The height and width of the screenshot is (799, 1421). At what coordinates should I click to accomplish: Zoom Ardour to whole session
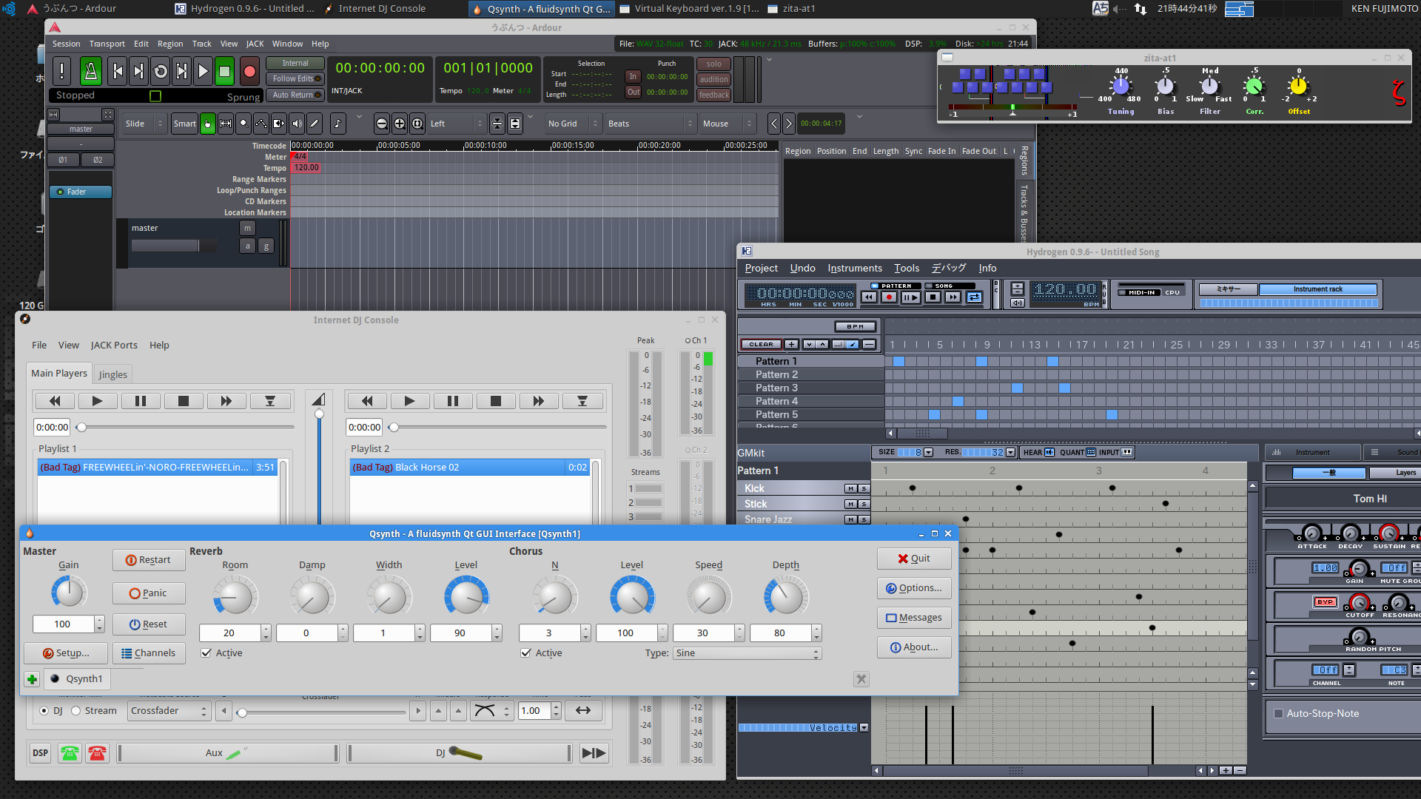click(x=417, y=124)
